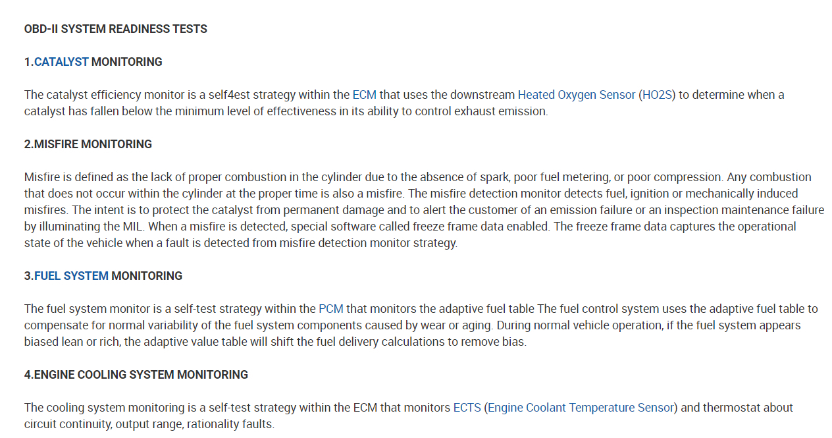Open the CATALYST link in heading 1
This screenshot has height=438, width=832.
61,62
